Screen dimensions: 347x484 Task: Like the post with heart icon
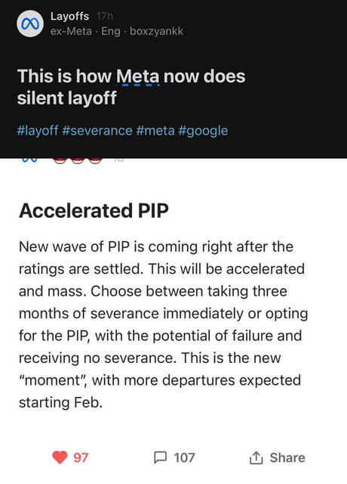(60, 458)
